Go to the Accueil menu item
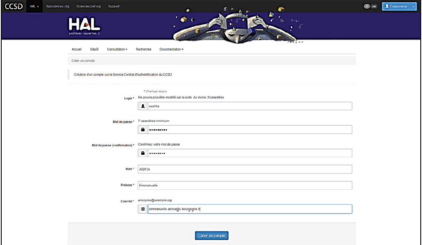This screenshot has width=422, height=245. click(x=76, y=49)
